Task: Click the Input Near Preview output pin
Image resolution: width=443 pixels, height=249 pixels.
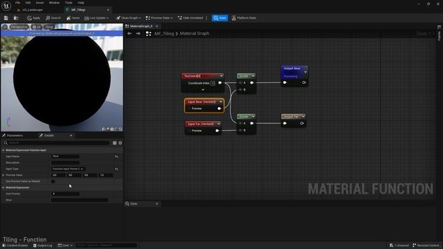Action: [219, 109]
